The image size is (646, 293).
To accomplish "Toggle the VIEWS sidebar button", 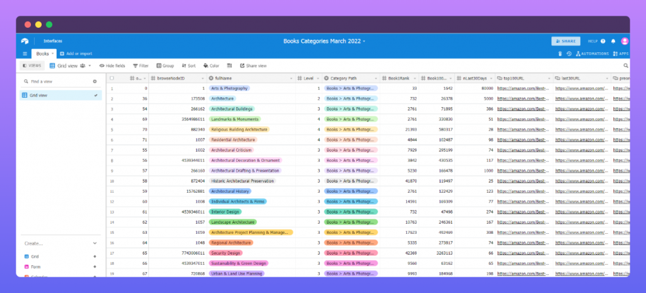I will (32, 66).
